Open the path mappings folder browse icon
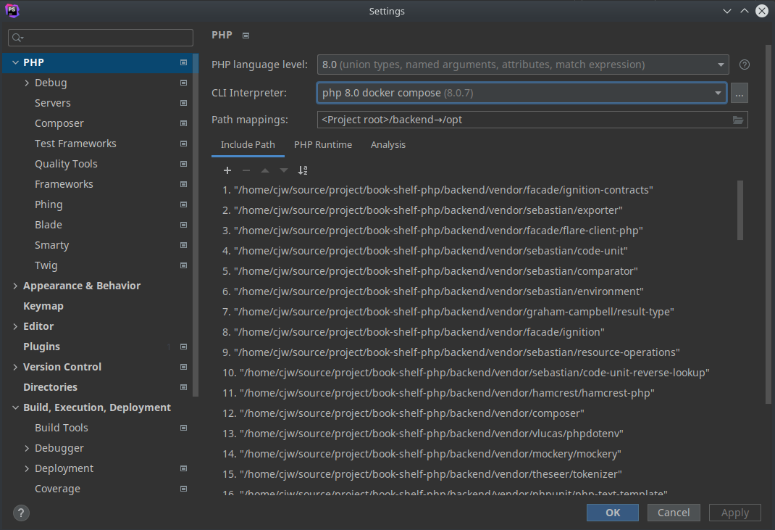Image resolution: width=775 pixels, height=530 pixels. tap(738, 120)
